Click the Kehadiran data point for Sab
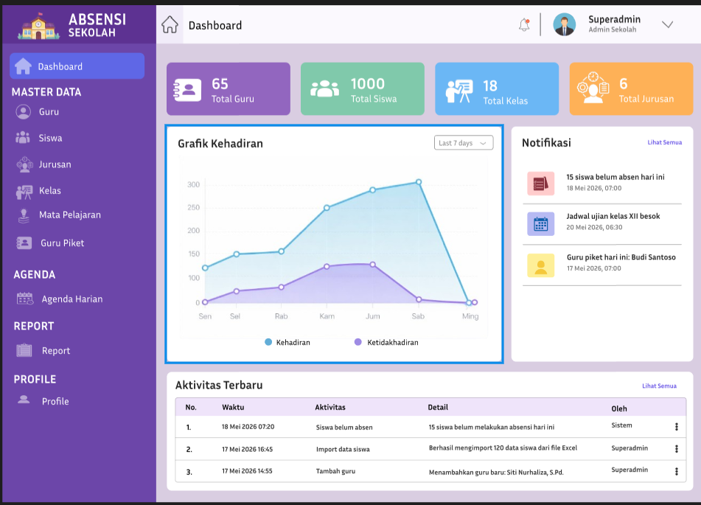This screenshot has height=505, width=701. [x=419, y=182]
